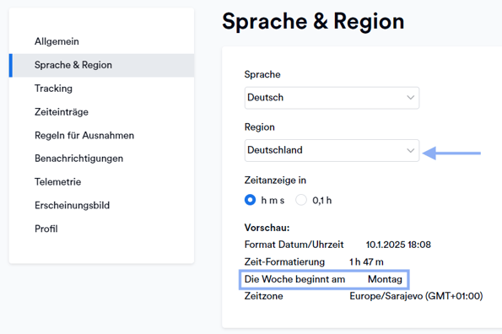Open the Region dropdown showing Deutschland
This screenshot has width=502, height=334.
pyautogui.click(x=332, y=150)
